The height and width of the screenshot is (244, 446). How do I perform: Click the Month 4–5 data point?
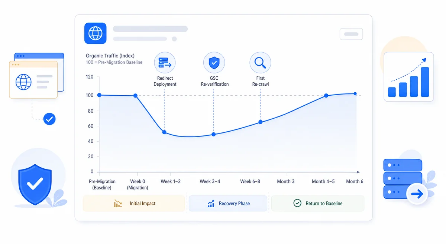pyautogui.click(x=326, y=96)
